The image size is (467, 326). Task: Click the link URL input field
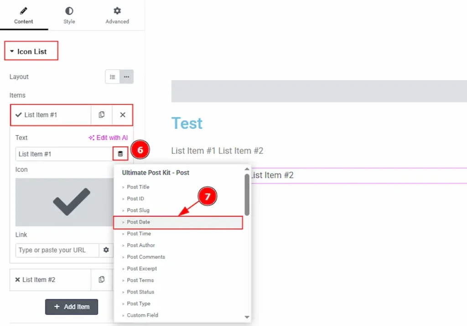(57, 250)
